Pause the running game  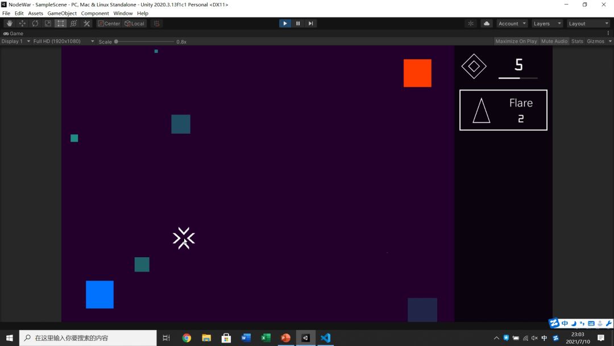[298, 23]
